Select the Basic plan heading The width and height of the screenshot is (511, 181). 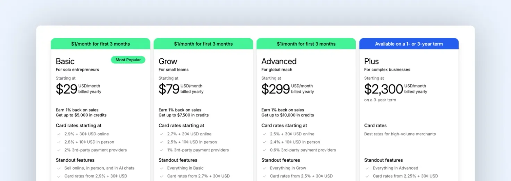click(x=65, y=61)
